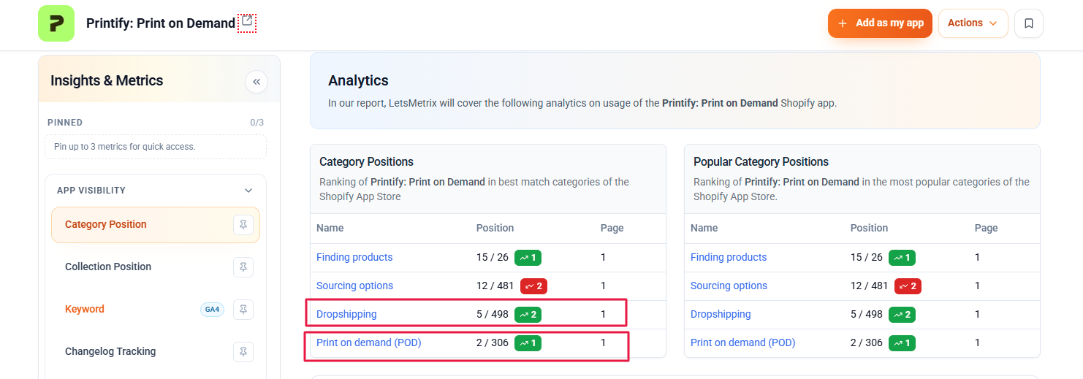Click the 12 / 481 position in Category Positions
The height and width of the screenshot is (379, 1083).
coord(495,286)
